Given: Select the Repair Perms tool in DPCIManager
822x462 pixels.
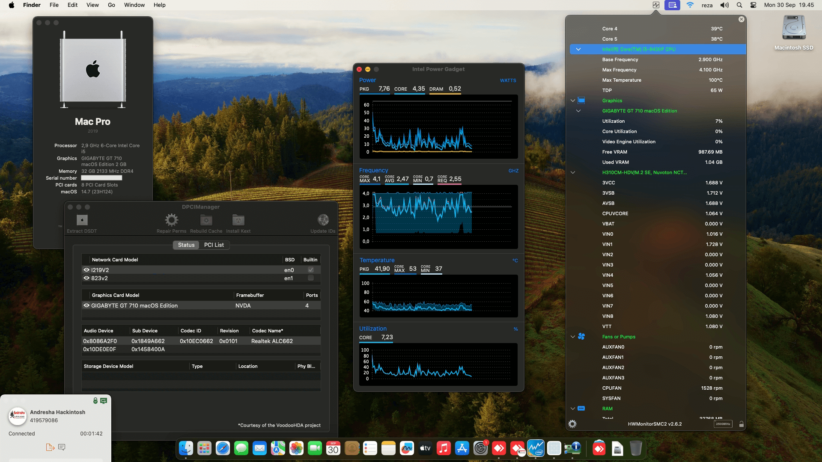Looking at the screenshot, I should [172, 220].
